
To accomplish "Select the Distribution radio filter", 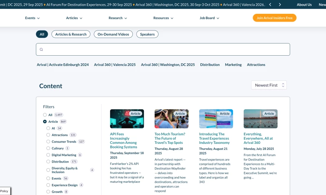I will click(x=48, y=162).
